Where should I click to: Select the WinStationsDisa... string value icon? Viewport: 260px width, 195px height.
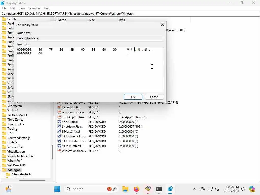(x=59, y=151)
